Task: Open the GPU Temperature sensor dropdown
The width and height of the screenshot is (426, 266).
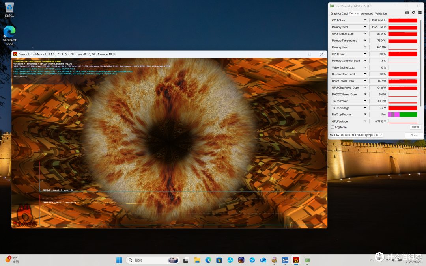Action: tap(365, 34)
